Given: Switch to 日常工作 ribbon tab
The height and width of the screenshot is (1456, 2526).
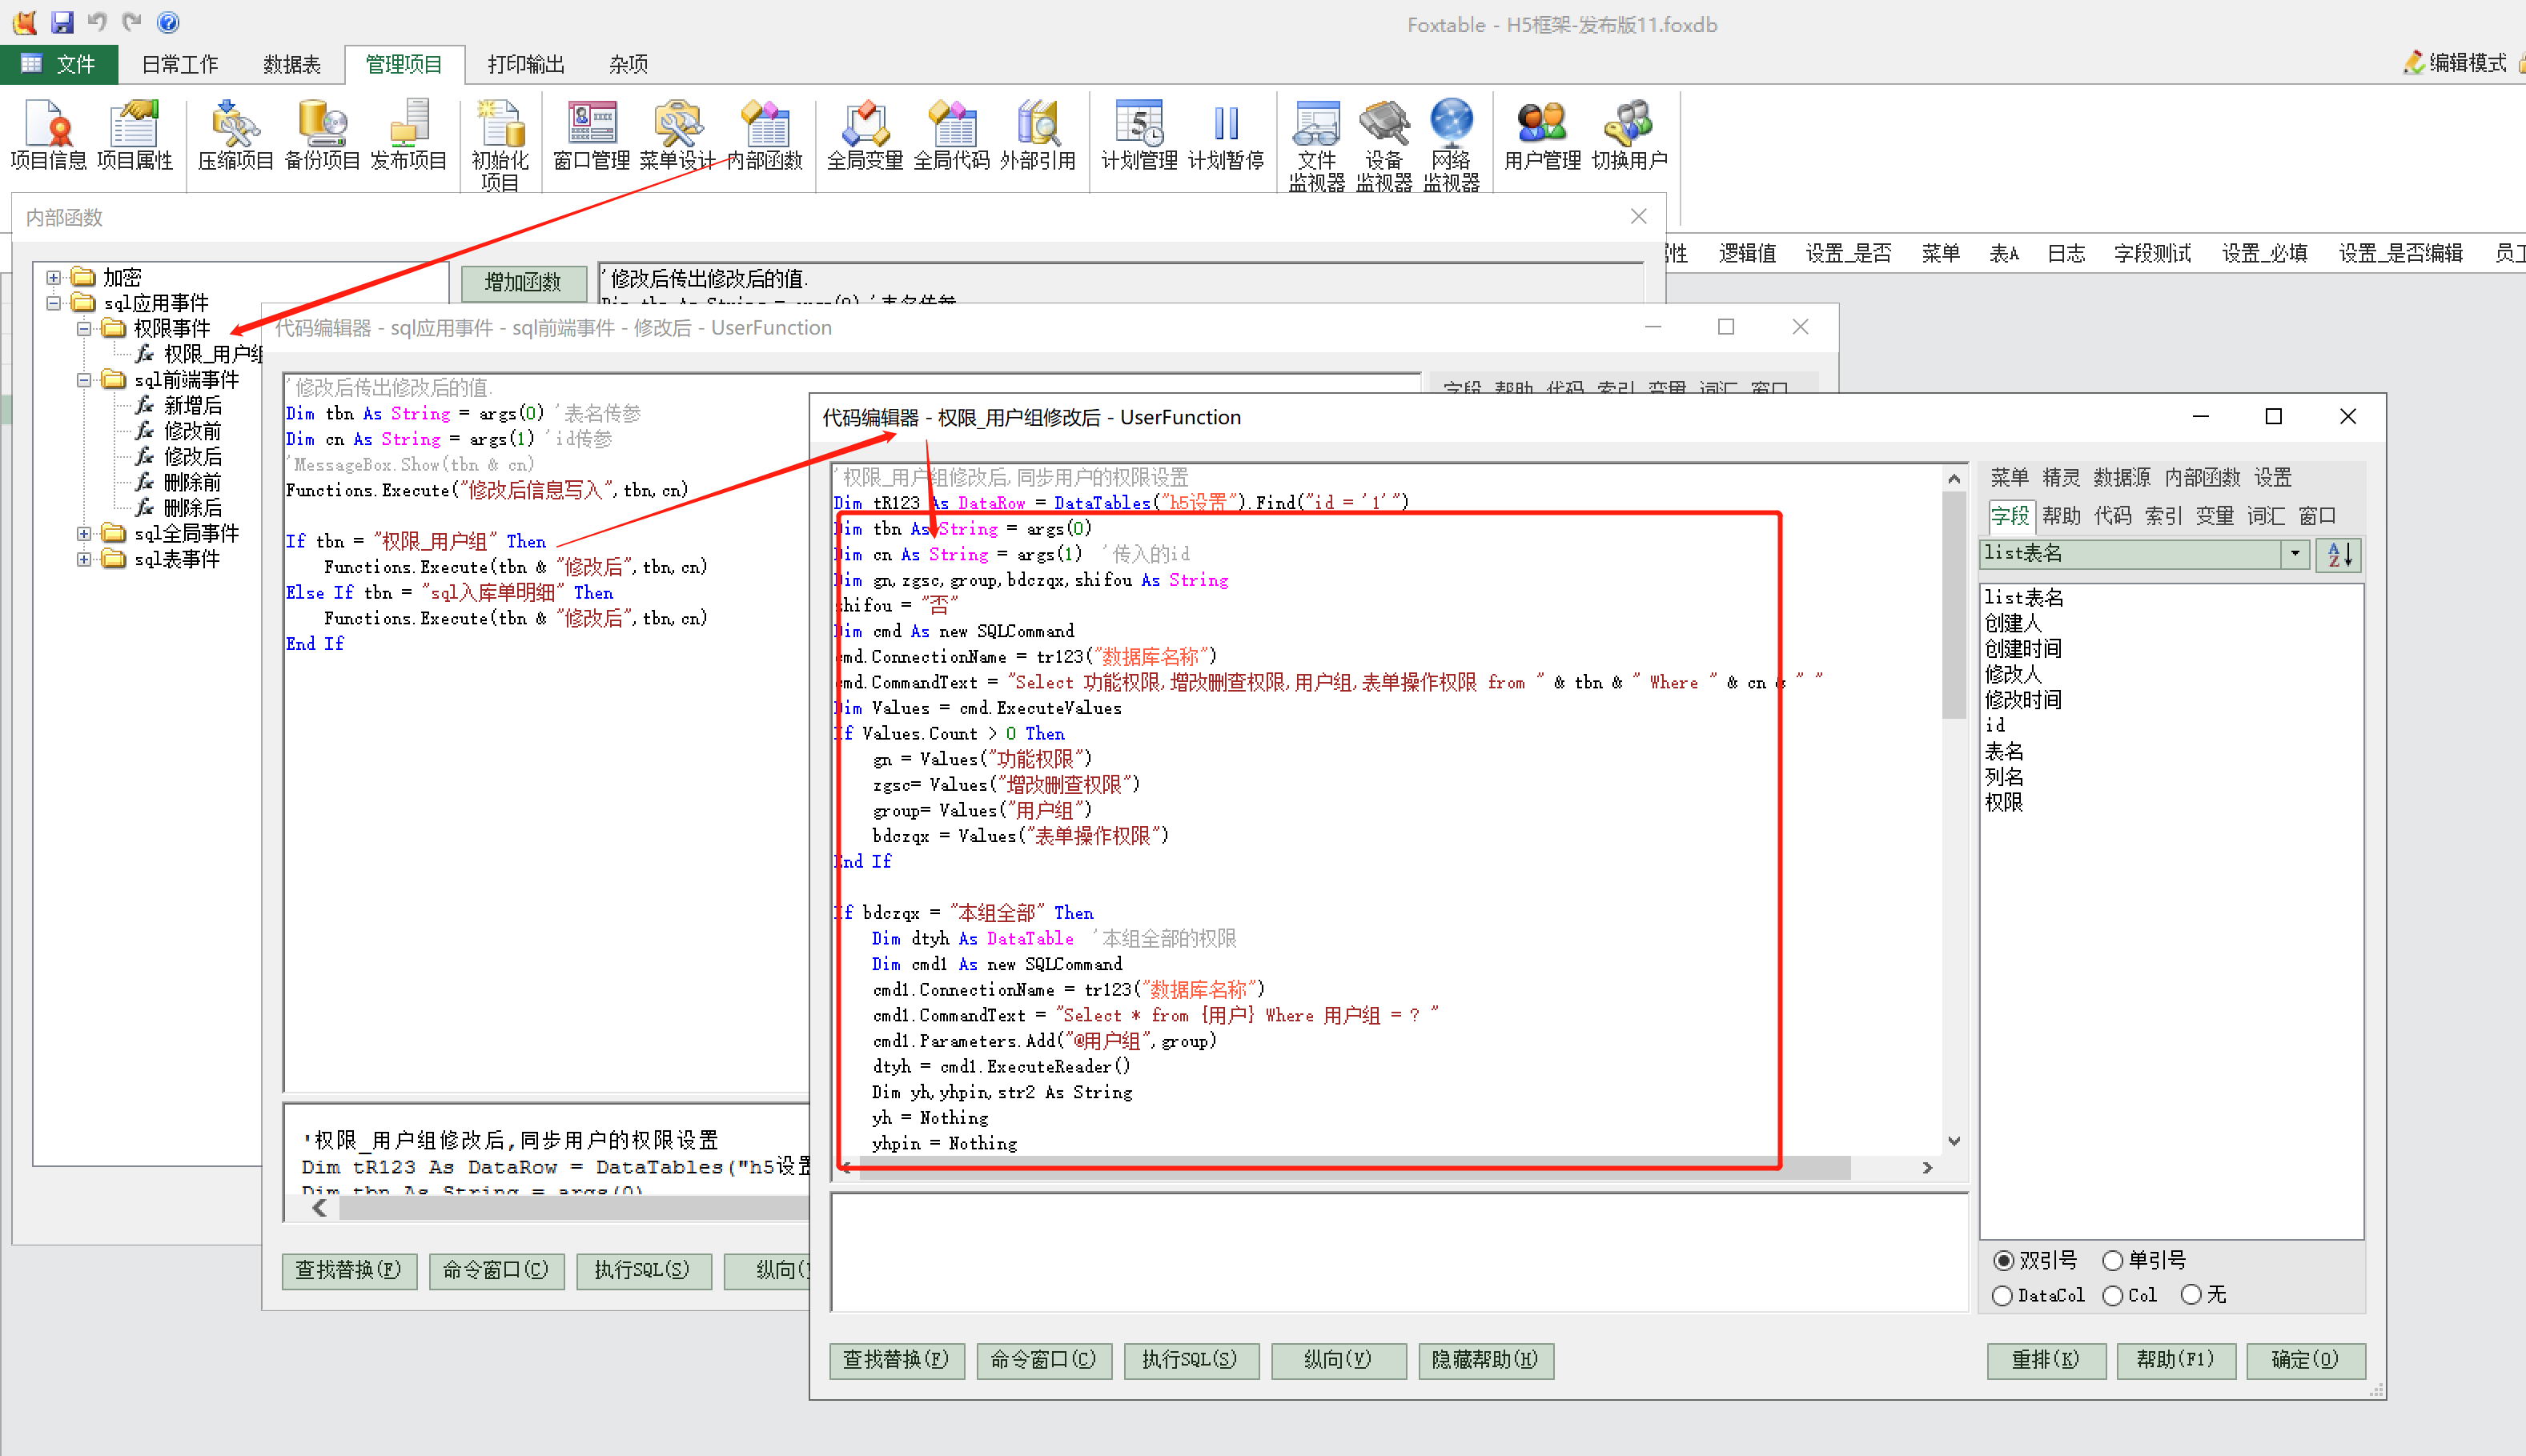Looking at the screenshot, I should pyautogui.click(x=180, y=64).
